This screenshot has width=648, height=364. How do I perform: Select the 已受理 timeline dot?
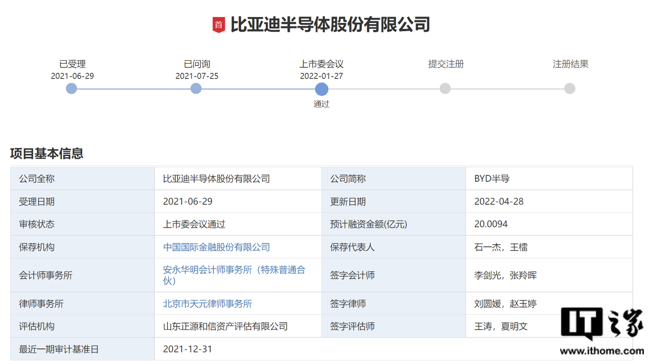click(71, 88)
